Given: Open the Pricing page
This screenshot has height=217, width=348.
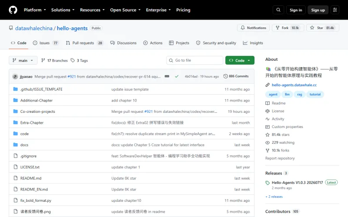Looking at the screenshot, I should [x=183, y=10].
